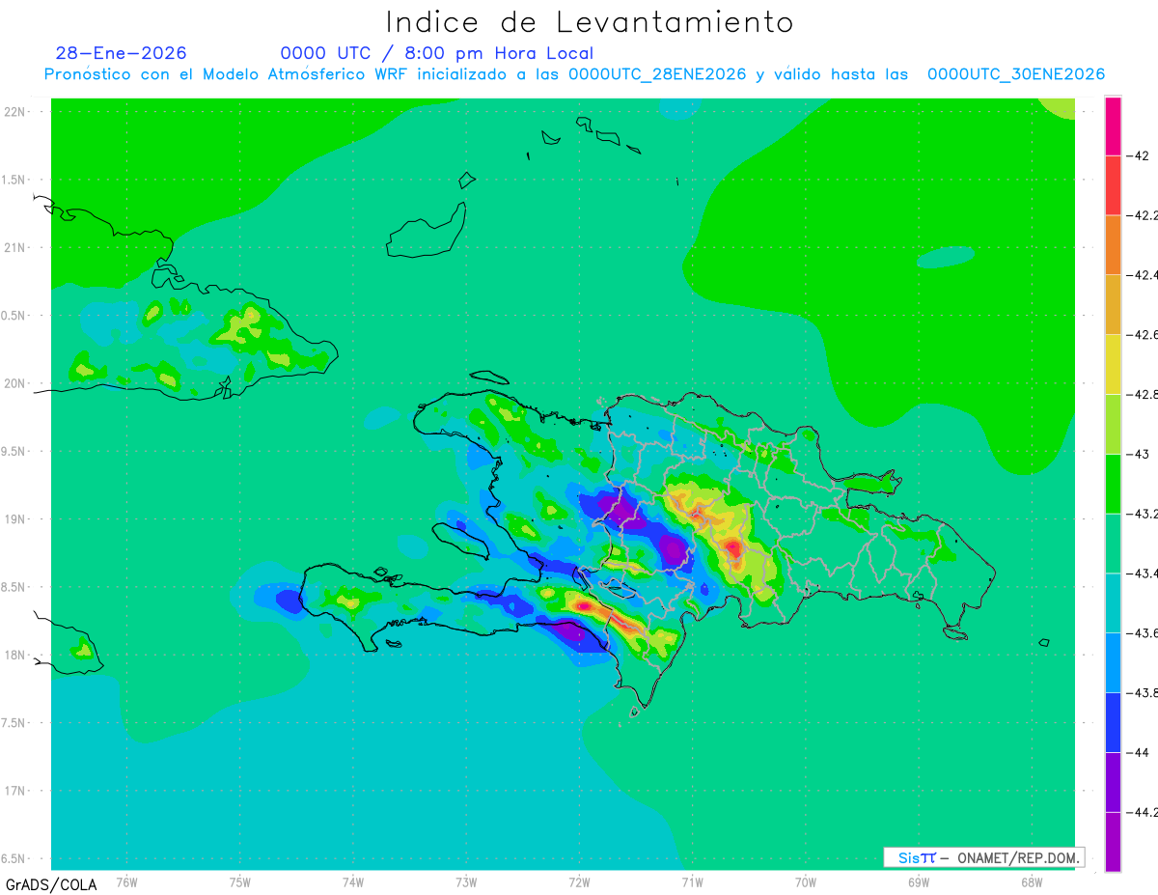
Task: Click the '69W' longitude label
Action: 918,882
